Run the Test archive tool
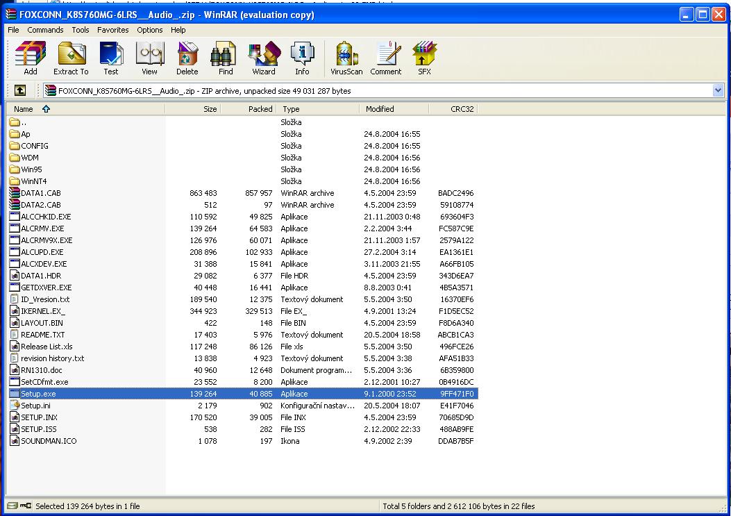 (111, 58)
